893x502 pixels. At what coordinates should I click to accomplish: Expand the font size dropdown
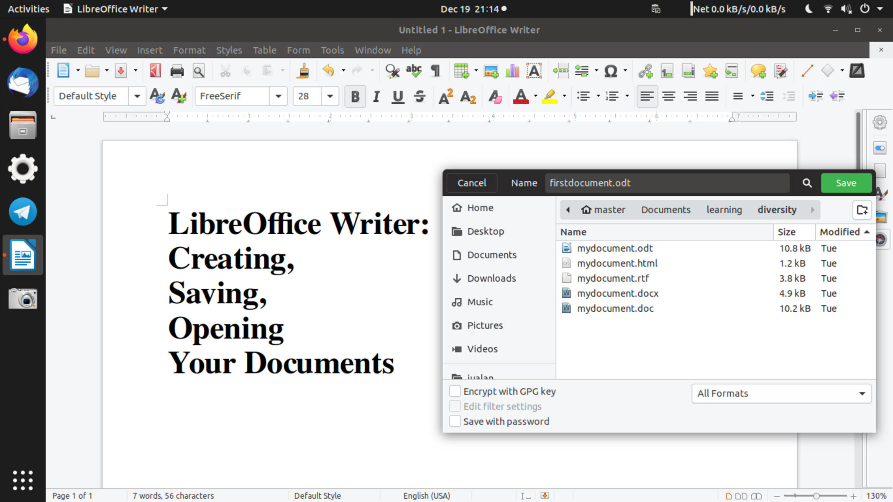(x=330, y=96)
